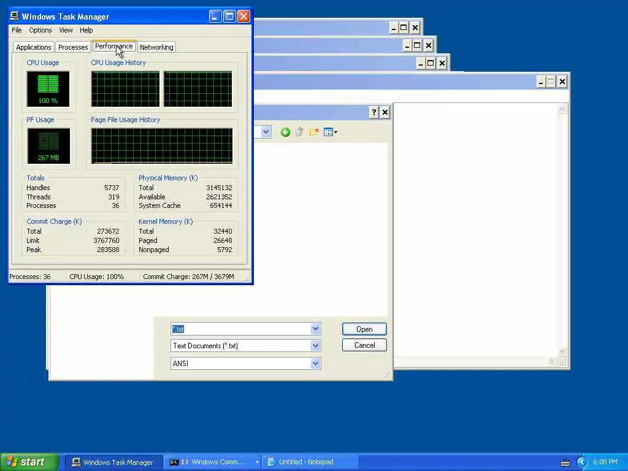Image resolution: width=628 pixels, height=471 pixels.
Task: Close the Open file dialog
Action: coord(385,112)
